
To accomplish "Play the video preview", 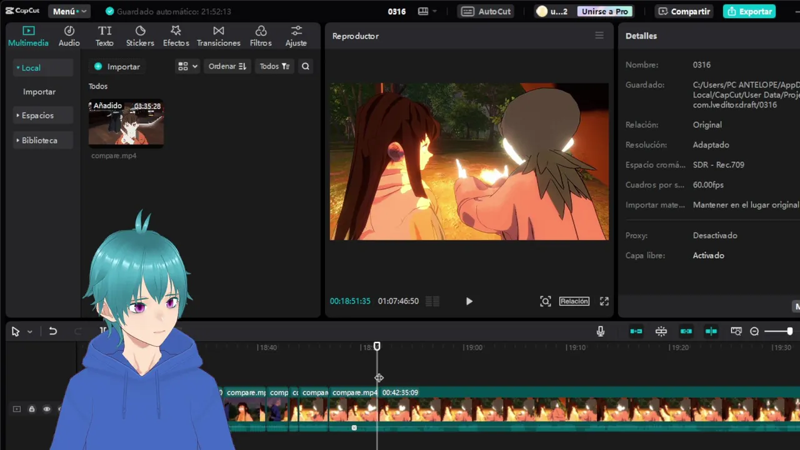I will coord(469,301).
